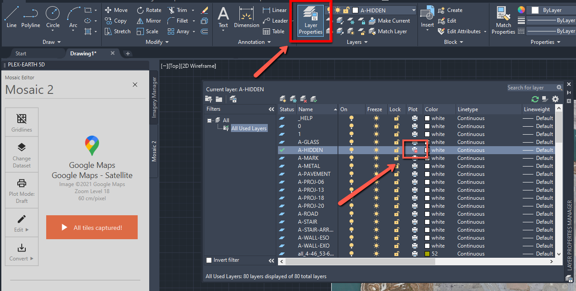Select All Used Layers filter
576x291 pixels.
tap(249, 128)
